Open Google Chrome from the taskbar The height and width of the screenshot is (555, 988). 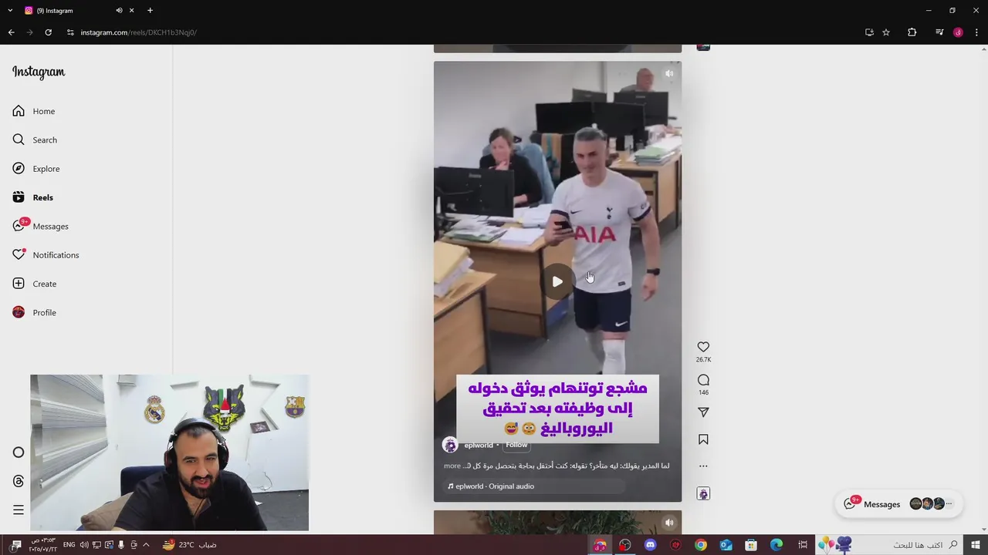click(701, 545)
